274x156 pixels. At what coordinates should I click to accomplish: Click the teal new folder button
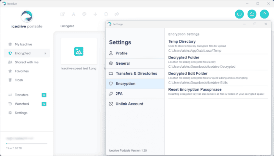[x=239, y=14]
